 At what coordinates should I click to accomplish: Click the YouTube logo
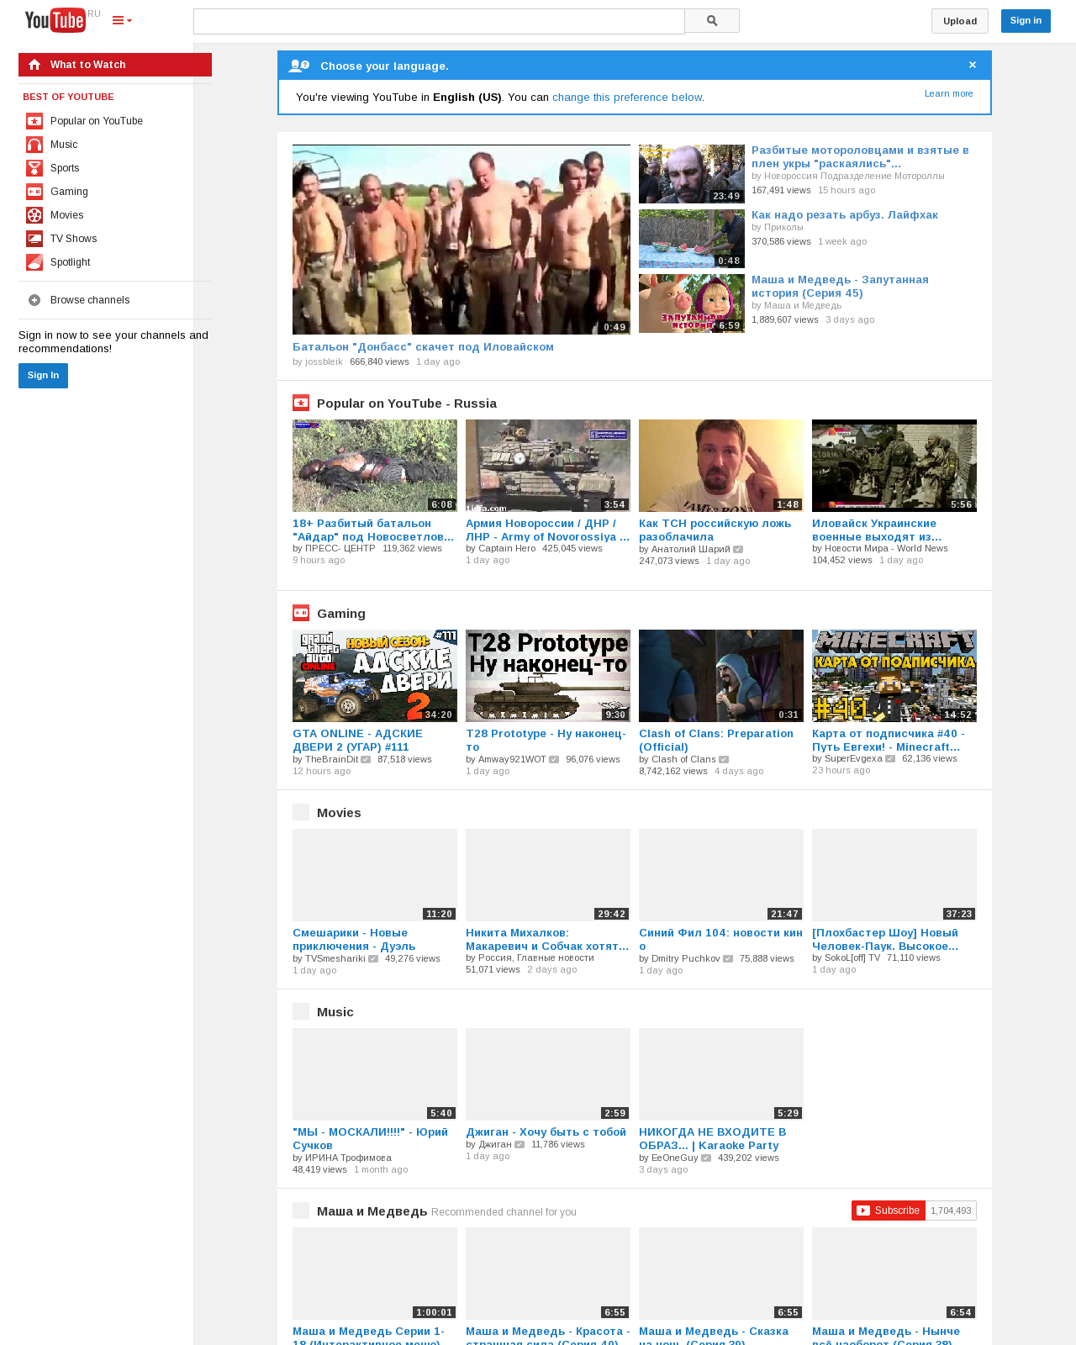[x=55, y=20]
